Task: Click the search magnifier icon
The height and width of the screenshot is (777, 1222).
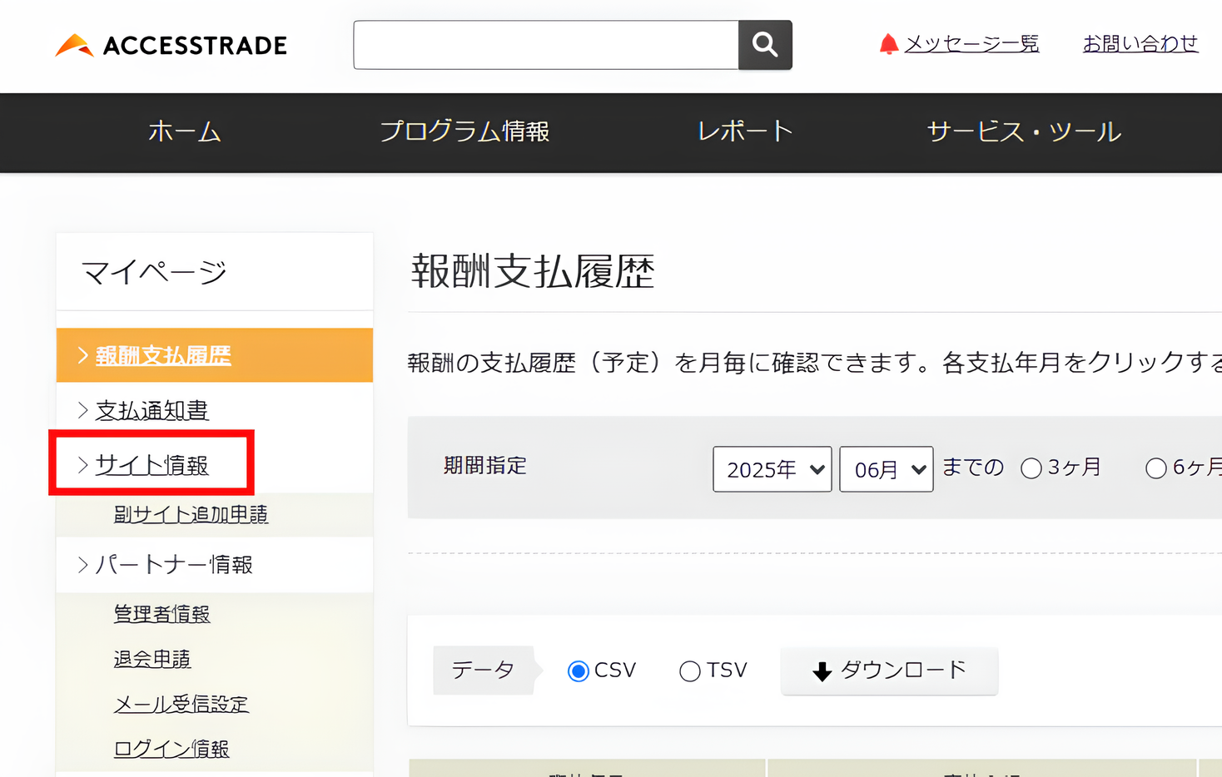Action: tap(764, 45)
